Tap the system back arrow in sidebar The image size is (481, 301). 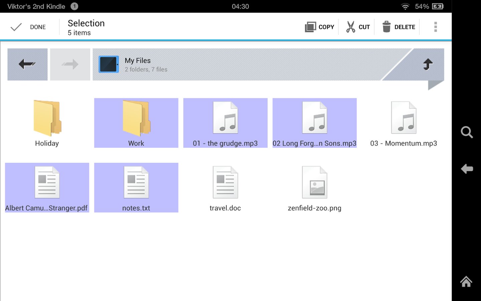467,169
